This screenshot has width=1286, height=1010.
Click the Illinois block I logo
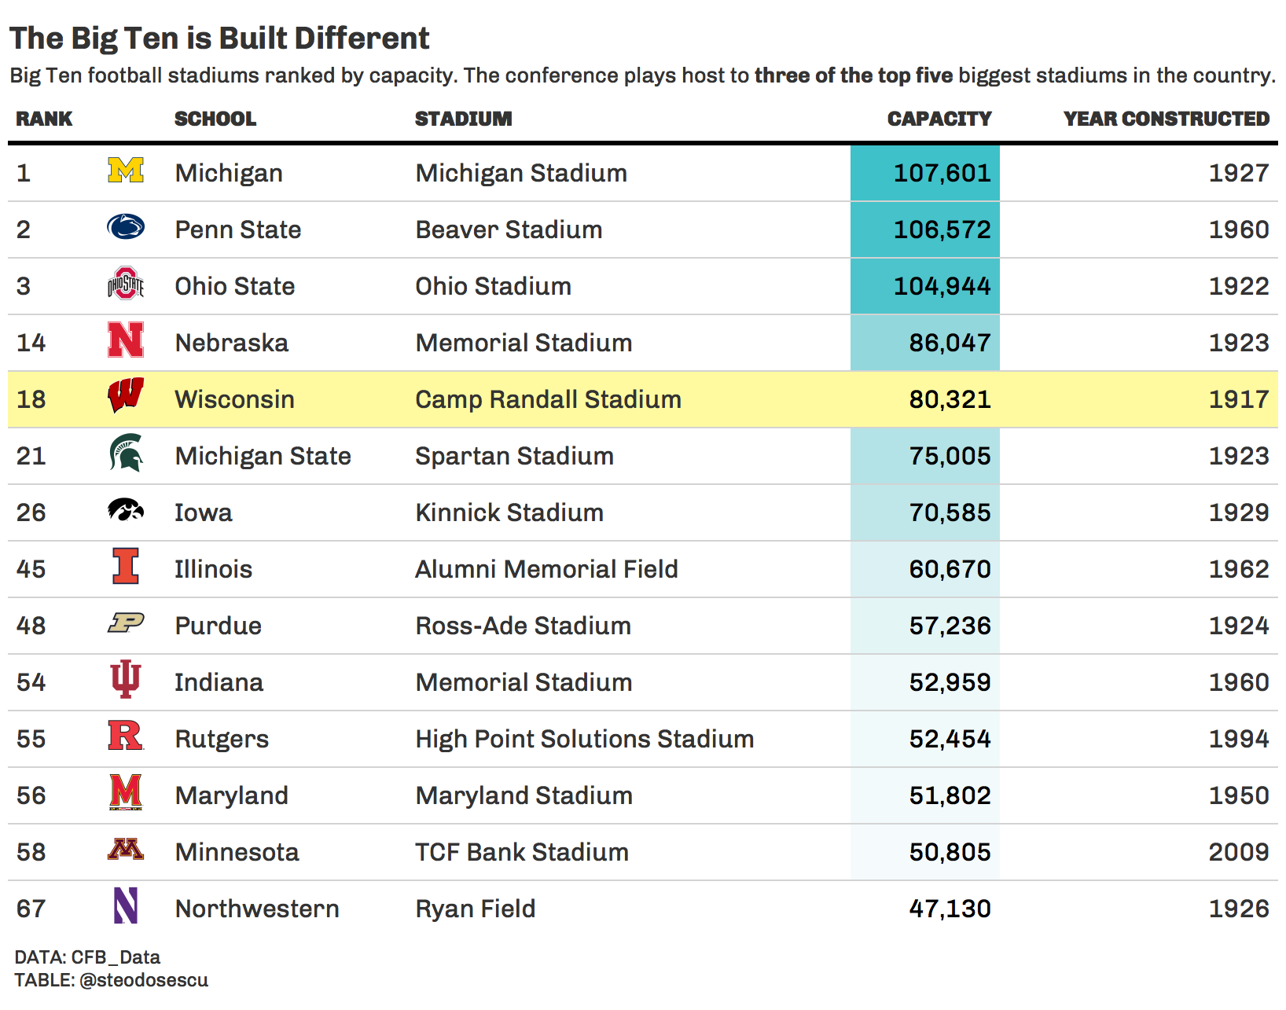pos(126,566)
